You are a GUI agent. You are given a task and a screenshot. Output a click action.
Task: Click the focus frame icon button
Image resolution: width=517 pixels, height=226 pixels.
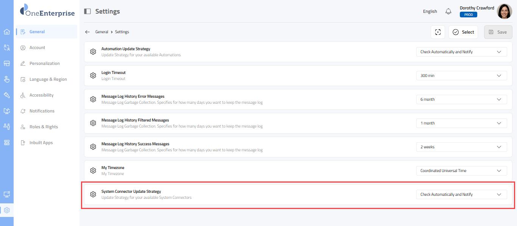tap(438, 32)
